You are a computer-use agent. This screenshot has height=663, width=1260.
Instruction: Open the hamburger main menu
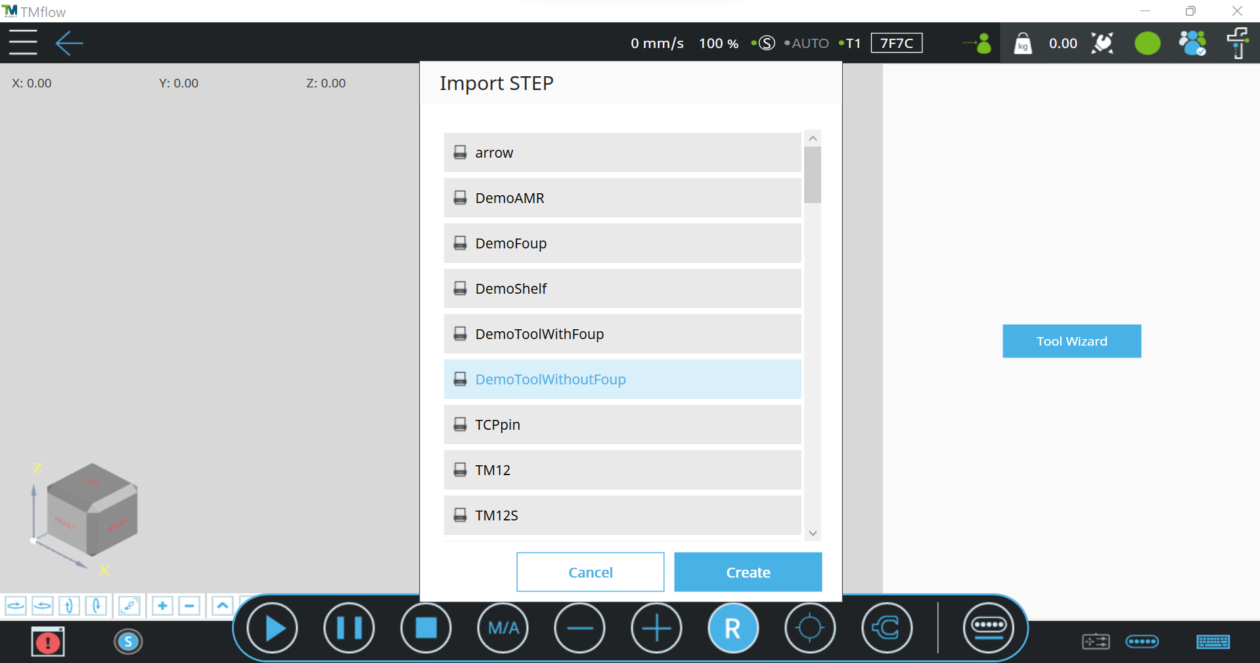pos(23,43)
